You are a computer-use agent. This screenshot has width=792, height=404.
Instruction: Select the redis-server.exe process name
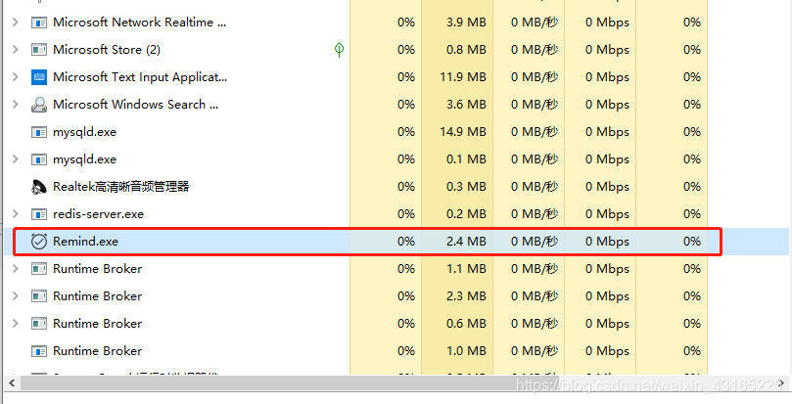[99, 214]
